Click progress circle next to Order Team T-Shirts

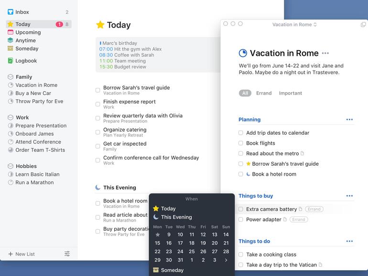(x=11, y=150)
